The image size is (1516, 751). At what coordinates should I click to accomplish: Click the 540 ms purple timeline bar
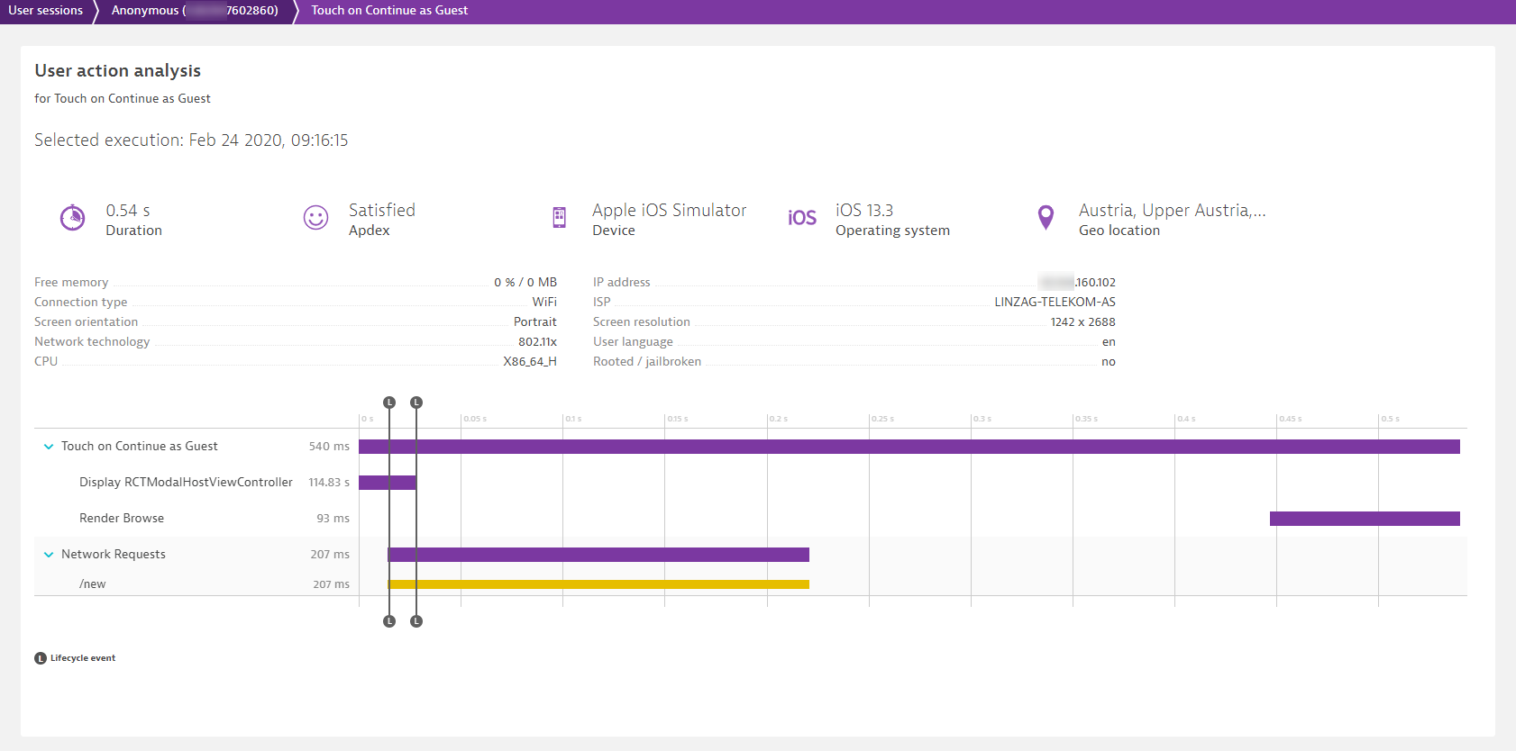click(909, 447)
